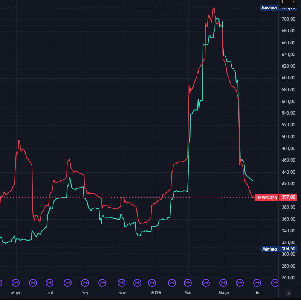Click the rollover marker above the Mayo label that follows Mar
Screen dimensions: 301x300
point(223,283)
